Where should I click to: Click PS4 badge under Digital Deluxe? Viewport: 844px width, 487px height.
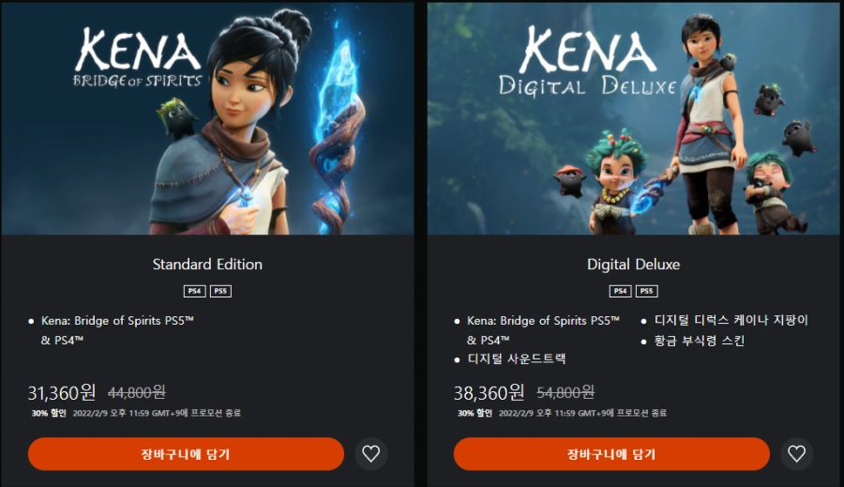point(620,291)
